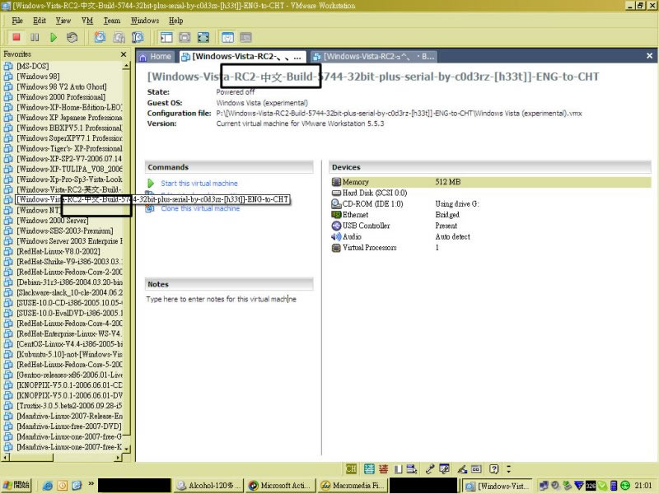Viewport: 659px width, 494px height.
Task: Select [Windows 98] in Favorites
Action: [x=38, y=77]
